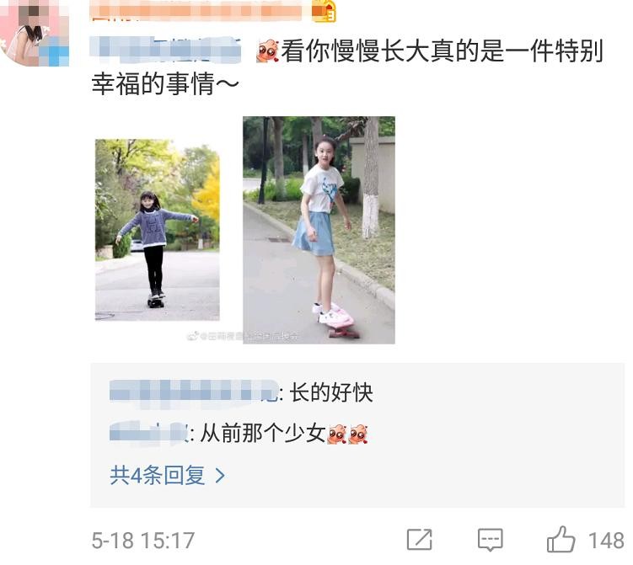The width and height of the screenshot is (633, 565).
Task: Tap second replier's name before 从前那个少女
Action: [x=149, y=434]
